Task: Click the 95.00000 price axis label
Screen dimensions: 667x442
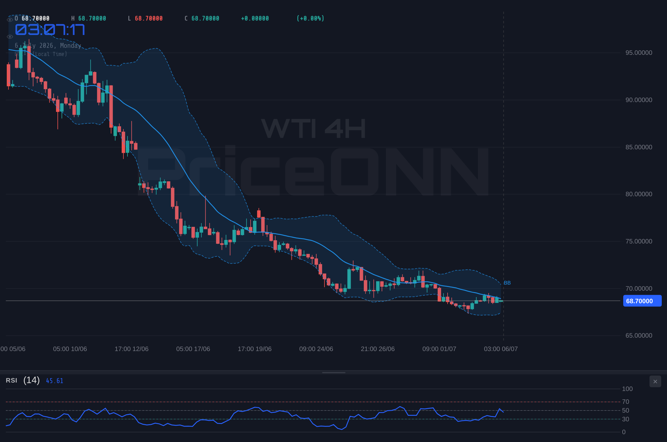Action: coord(639,53)
